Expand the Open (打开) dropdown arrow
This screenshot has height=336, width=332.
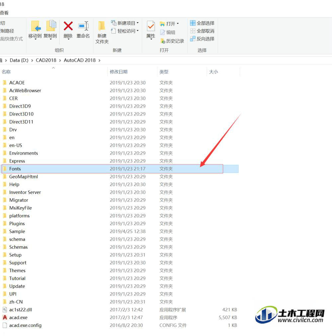pos(178,24)
